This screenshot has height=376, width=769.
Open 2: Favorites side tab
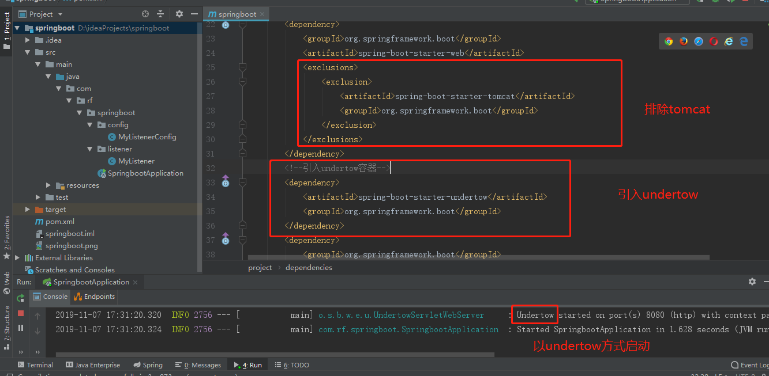[x=6, y=237]
